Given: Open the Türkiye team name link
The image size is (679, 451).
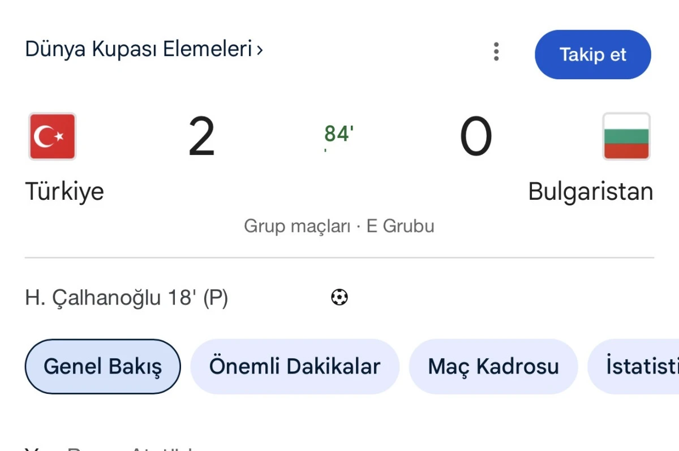Looking at the screenshot, I should coord(65,191).
